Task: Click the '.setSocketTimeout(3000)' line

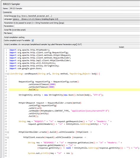Action: click(41, 87)
